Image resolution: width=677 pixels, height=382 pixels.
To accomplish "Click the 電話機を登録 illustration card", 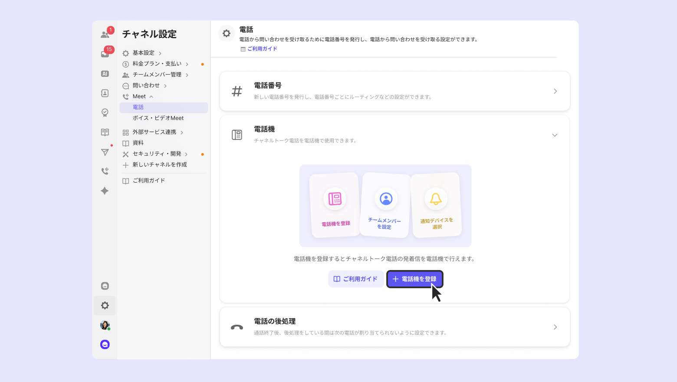I will (335, 205).
